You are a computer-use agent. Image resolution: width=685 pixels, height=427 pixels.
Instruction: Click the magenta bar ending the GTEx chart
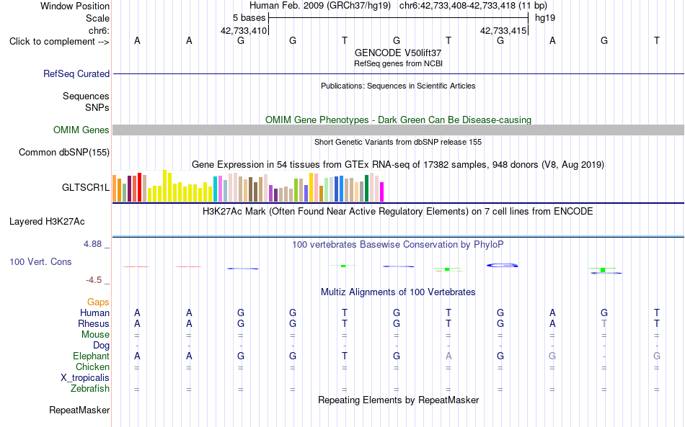(382, 192)
